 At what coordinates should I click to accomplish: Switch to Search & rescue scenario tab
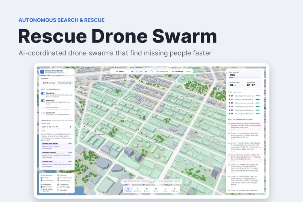point(49,83)
